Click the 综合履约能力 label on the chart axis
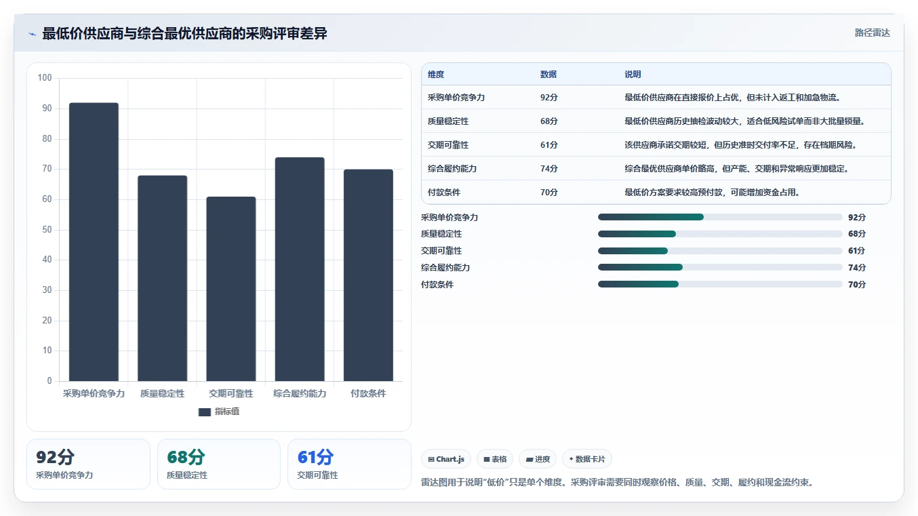Image resolution: width=918 pixels, height=516 pixels. (x=300, y=393)
